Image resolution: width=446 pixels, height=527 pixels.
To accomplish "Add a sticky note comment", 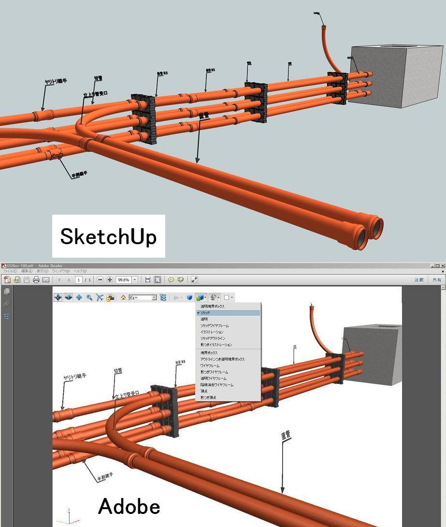I will (x=171, y=279).
